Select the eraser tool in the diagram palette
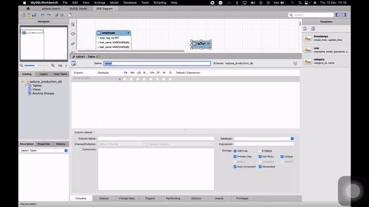 (73, 44)
